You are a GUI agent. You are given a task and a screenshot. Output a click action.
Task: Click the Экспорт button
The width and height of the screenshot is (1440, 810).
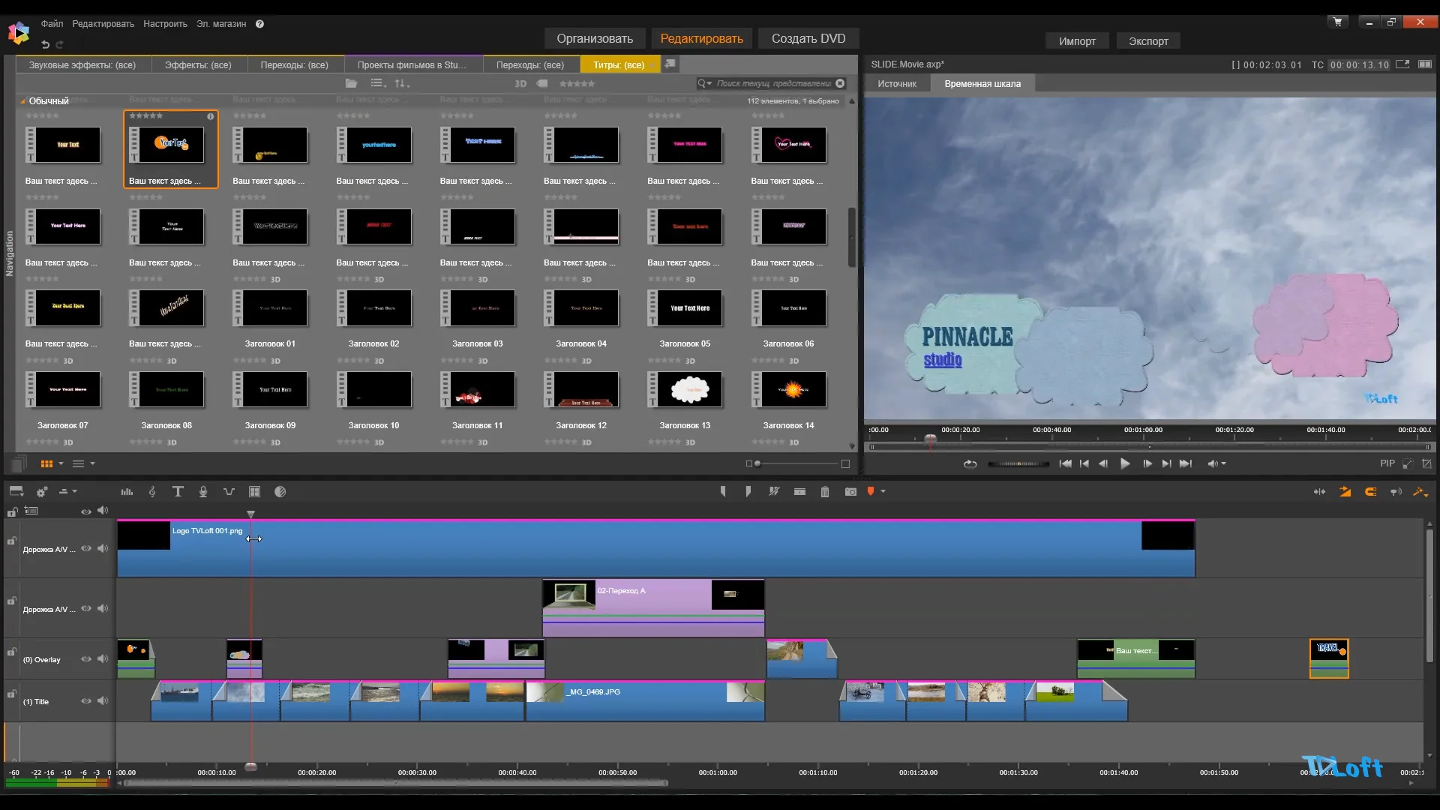coord(1148,41)
